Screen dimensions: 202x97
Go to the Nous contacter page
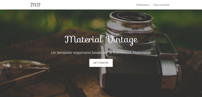point(162,5)
